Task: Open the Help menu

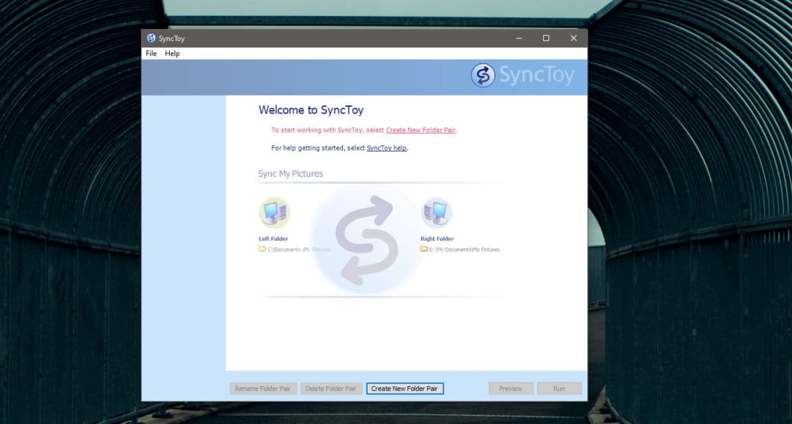Action: click(x=172, y=54)
